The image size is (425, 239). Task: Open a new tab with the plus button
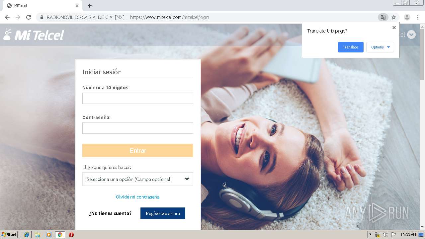[90, 6]
